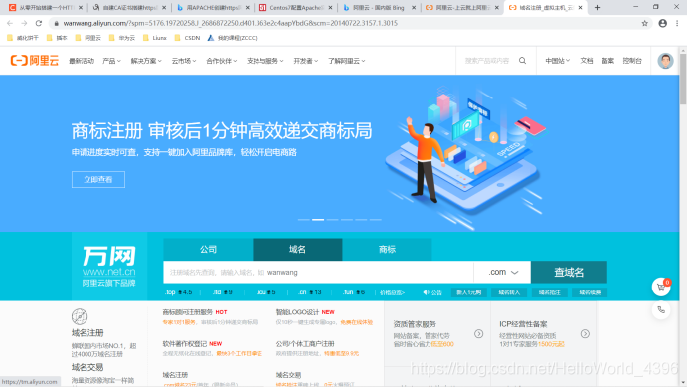Screen dimensions: 688x387
Task: Select the first banner carousel indicator
Action: tap(303, 219)
